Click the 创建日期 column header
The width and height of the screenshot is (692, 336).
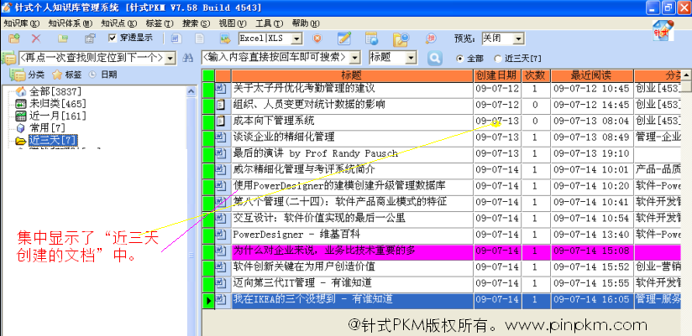497,75
